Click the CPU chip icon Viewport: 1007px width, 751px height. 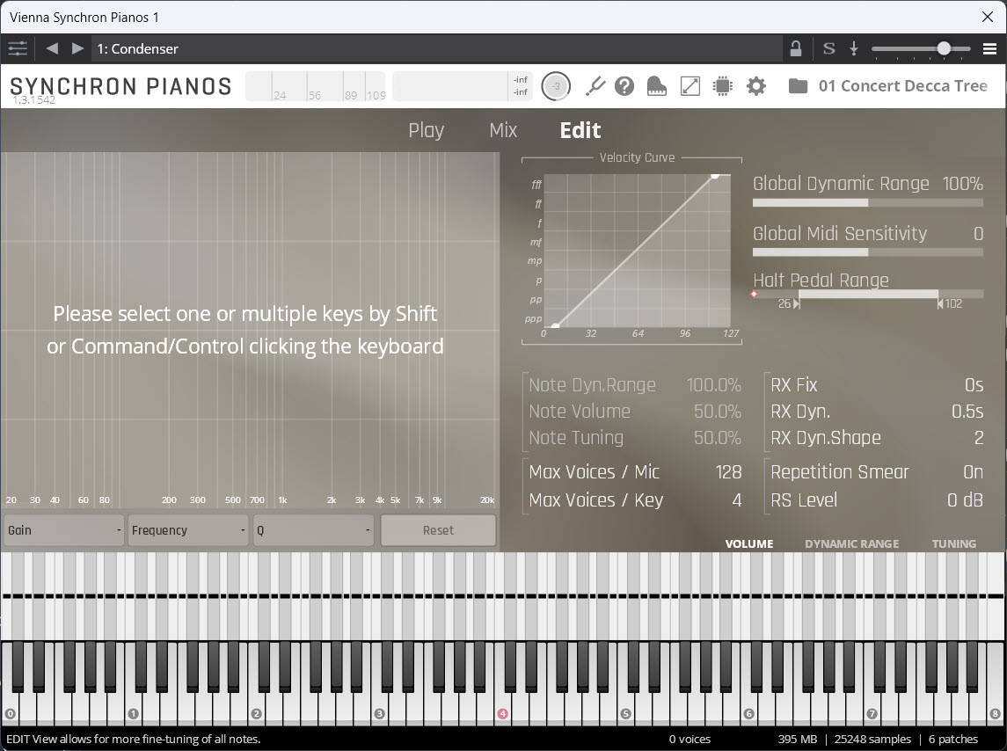point(723,86)
